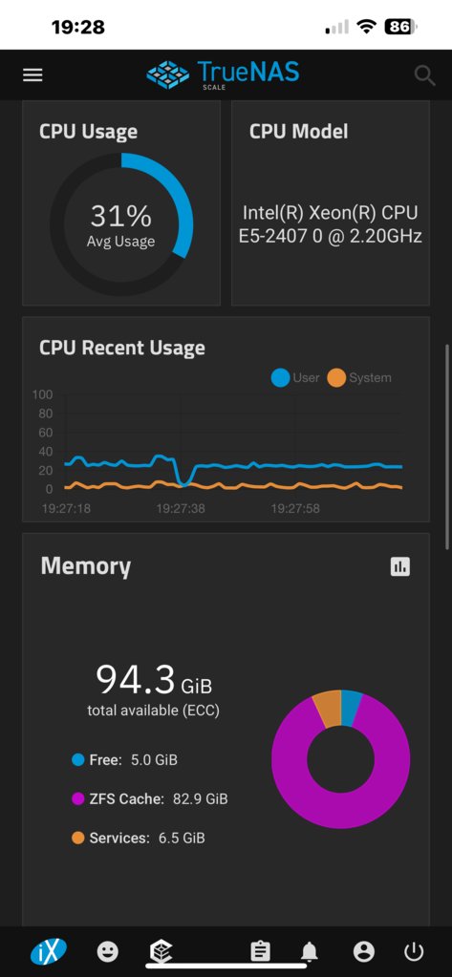The width and height of the screenshot is (452, 977).
Task: Tap the TrueCommand status icon
Action: (161, 951)
